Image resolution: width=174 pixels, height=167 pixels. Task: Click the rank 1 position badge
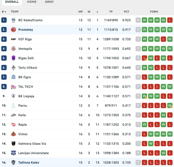pos(4,20)
